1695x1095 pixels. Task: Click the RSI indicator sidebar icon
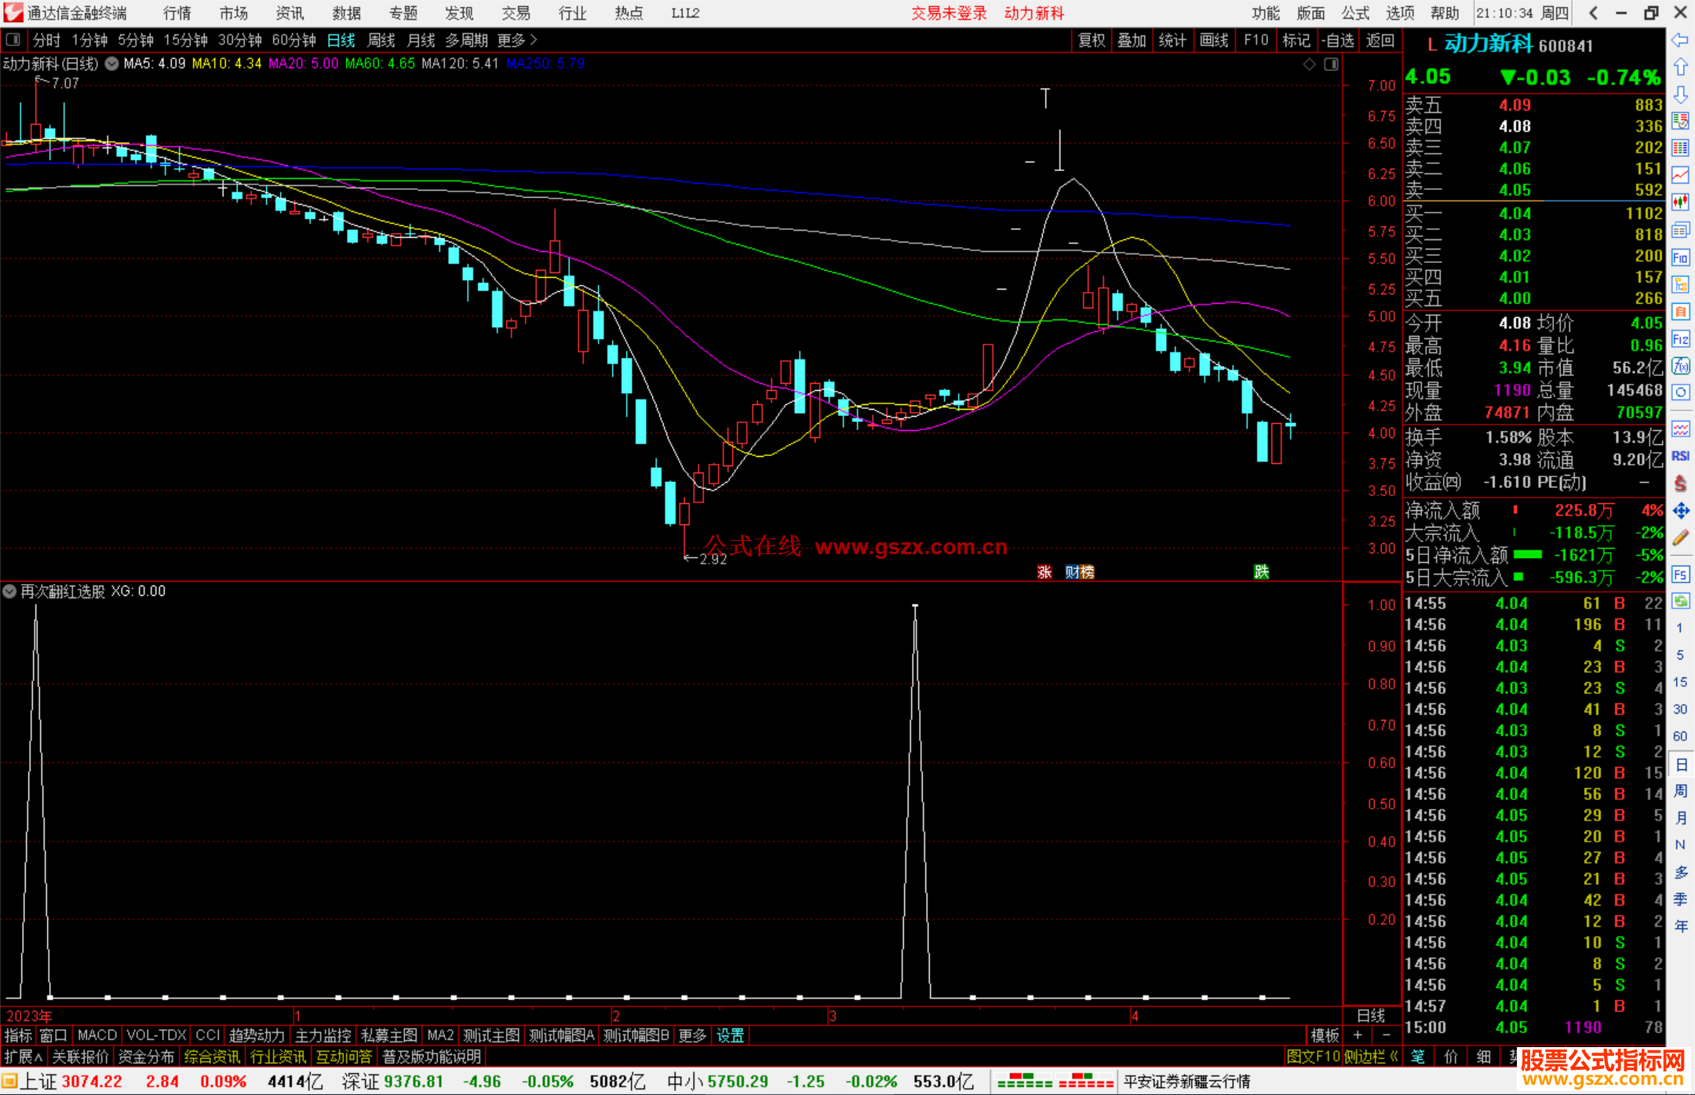(1680, 456)
